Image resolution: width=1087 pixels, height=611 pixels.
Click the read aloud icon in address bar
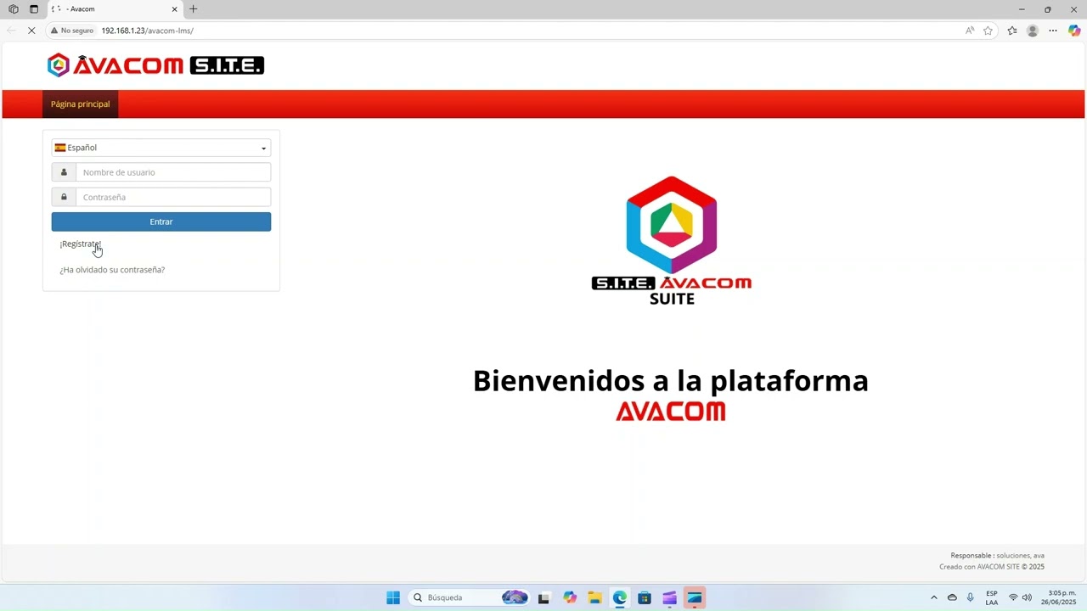pyautogui.click(x=970, y=31)
